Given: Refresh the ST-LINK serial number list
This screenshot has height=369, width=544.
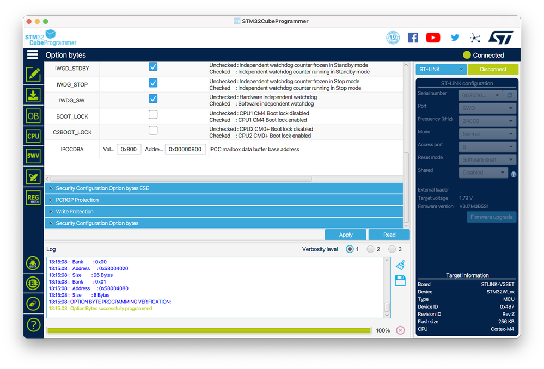Looking at the screenshot, I should coord(510,95).
